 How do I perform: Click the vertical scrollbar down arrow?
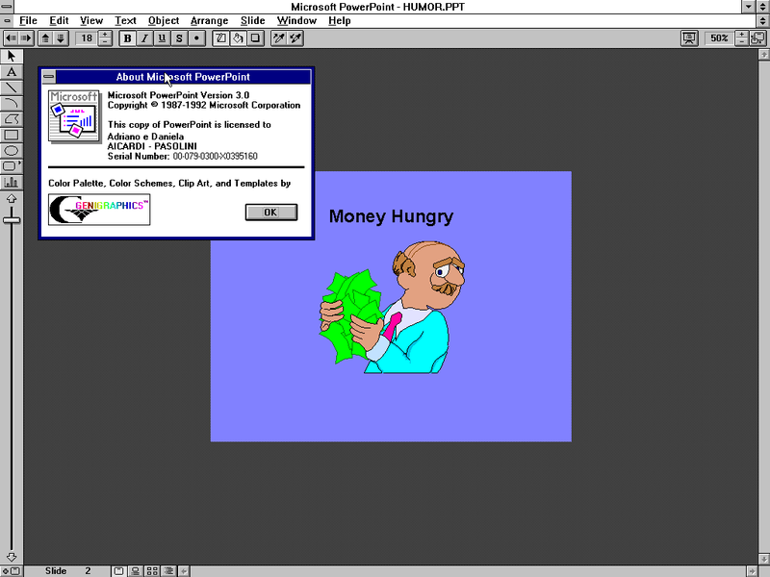tap(764, 560)
